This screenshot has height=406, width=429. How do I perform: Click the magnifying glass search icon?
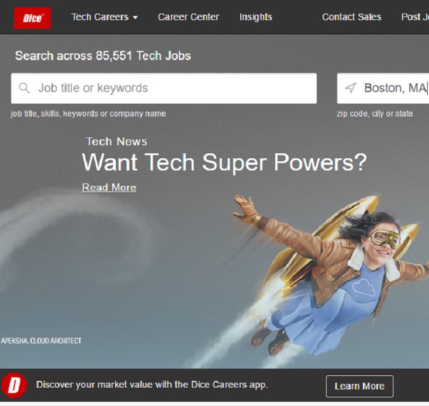pyautogui.click(x=25, y=88)
